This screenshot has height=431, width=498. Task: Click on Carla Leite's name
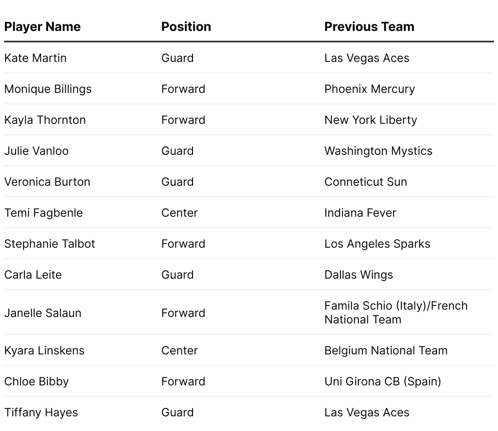[33, 275]
